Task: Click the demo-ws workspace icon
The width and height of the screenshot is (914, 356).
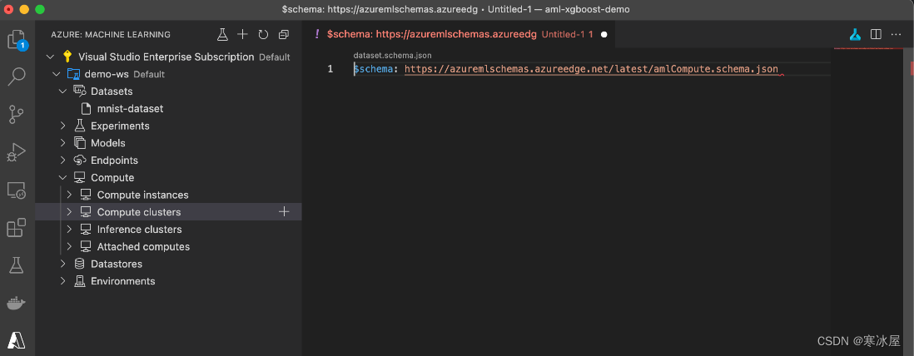Action: point(73,74)
